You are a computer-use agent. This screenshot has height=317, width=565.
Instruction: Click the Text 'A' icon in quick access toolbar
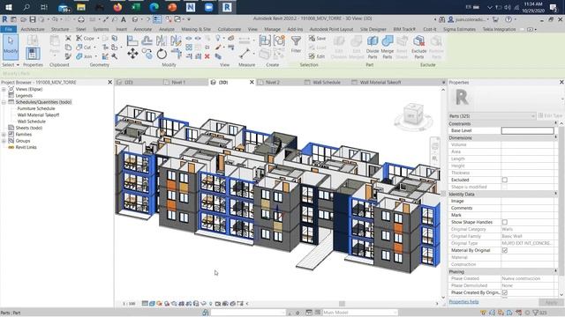(124, 19)
